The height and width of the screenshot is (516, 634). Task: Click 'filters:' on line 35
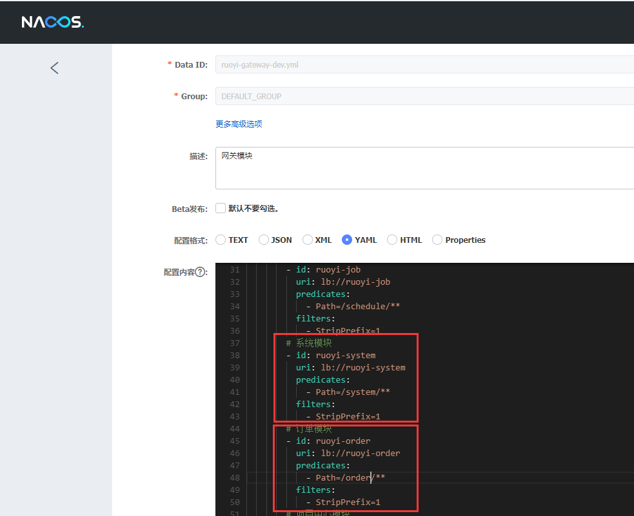(x=315, y=319)
